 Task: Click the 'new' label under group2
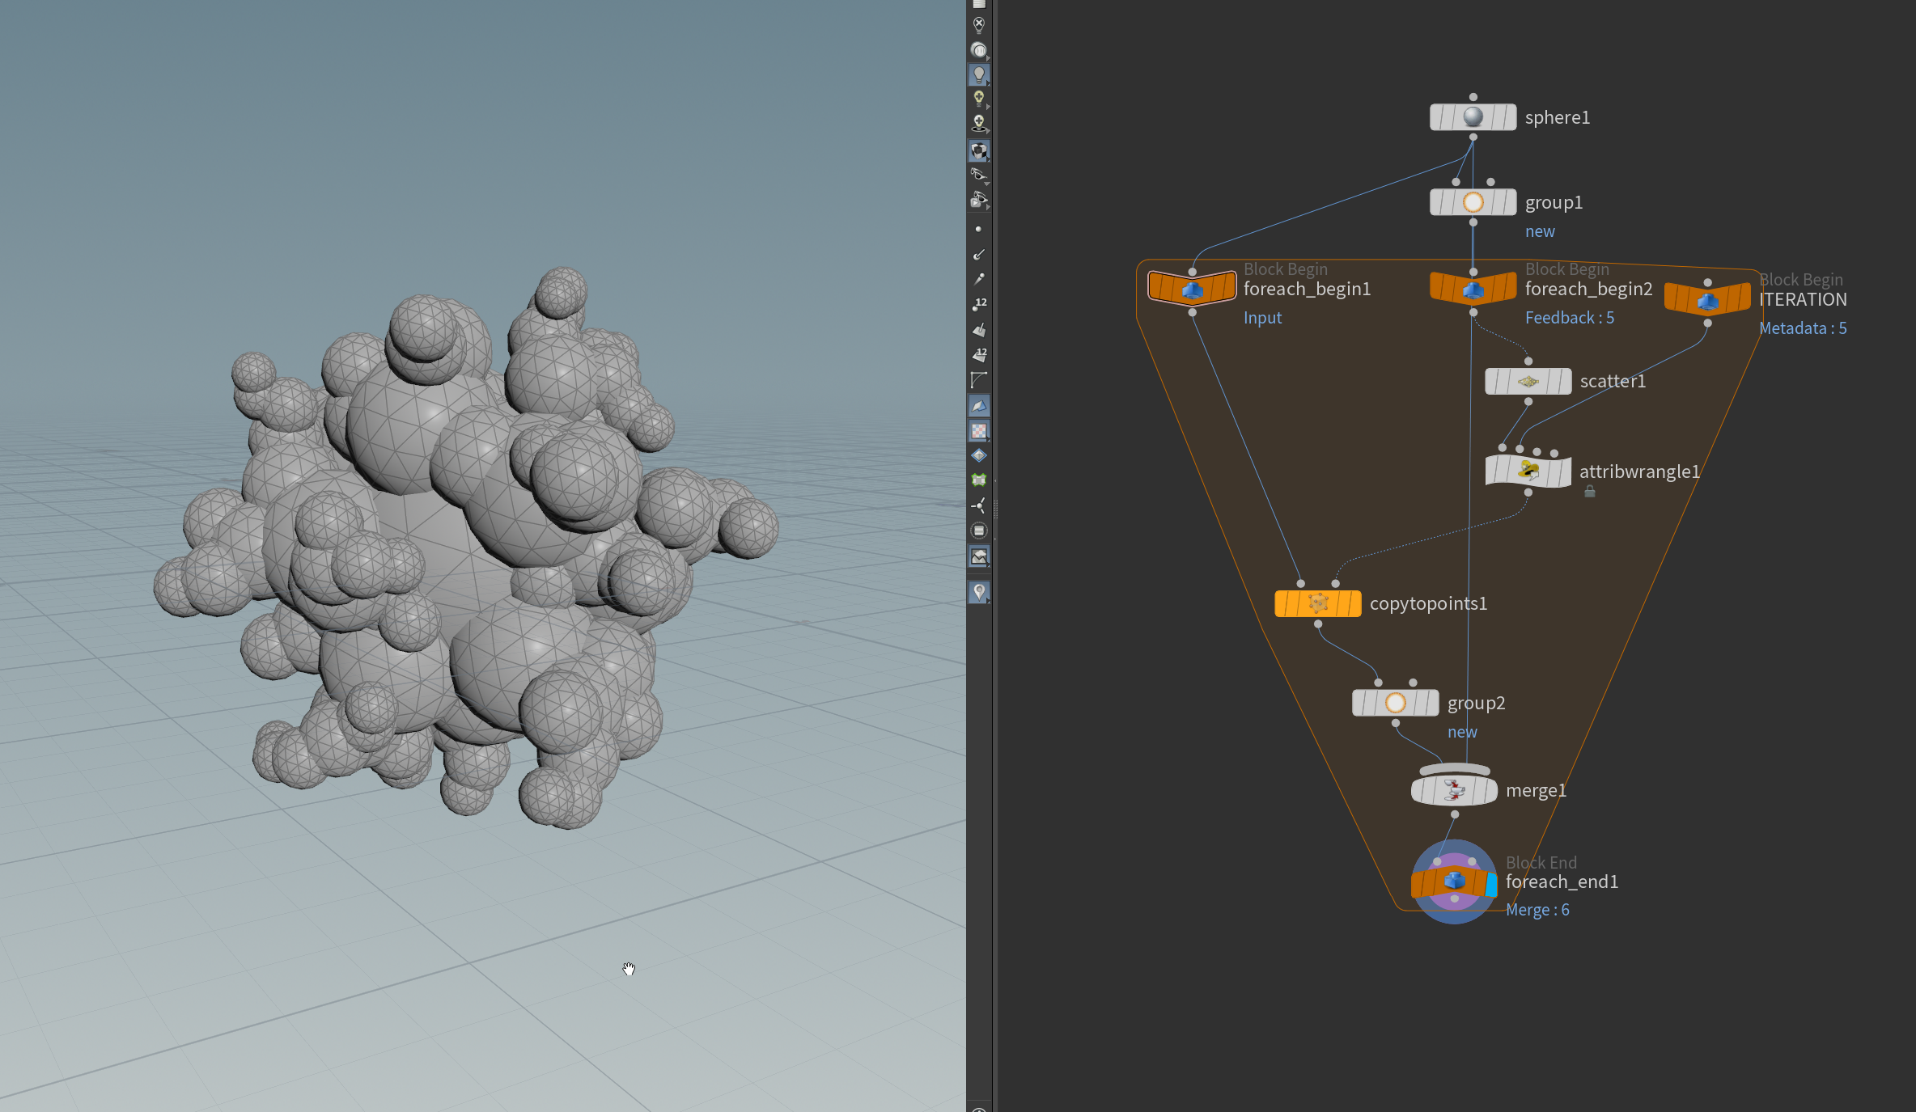pyautogui.click(x=1462, y=732)
